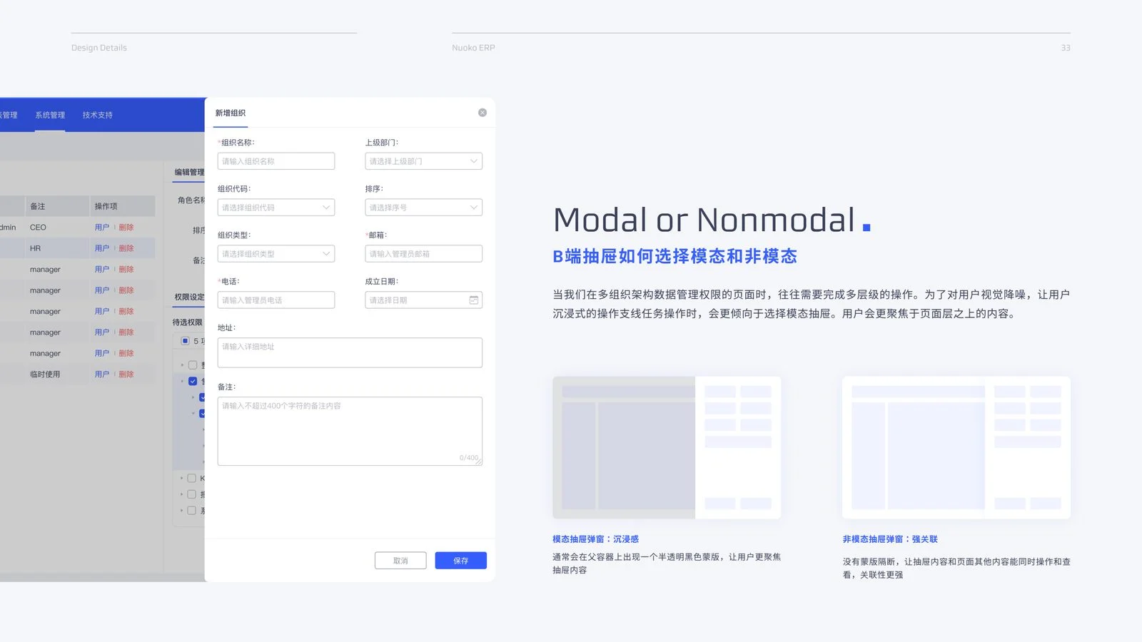1142x642 pixels.
Task: Uncheck the checked box in the highlighted tree row
Action: [193, 381]
